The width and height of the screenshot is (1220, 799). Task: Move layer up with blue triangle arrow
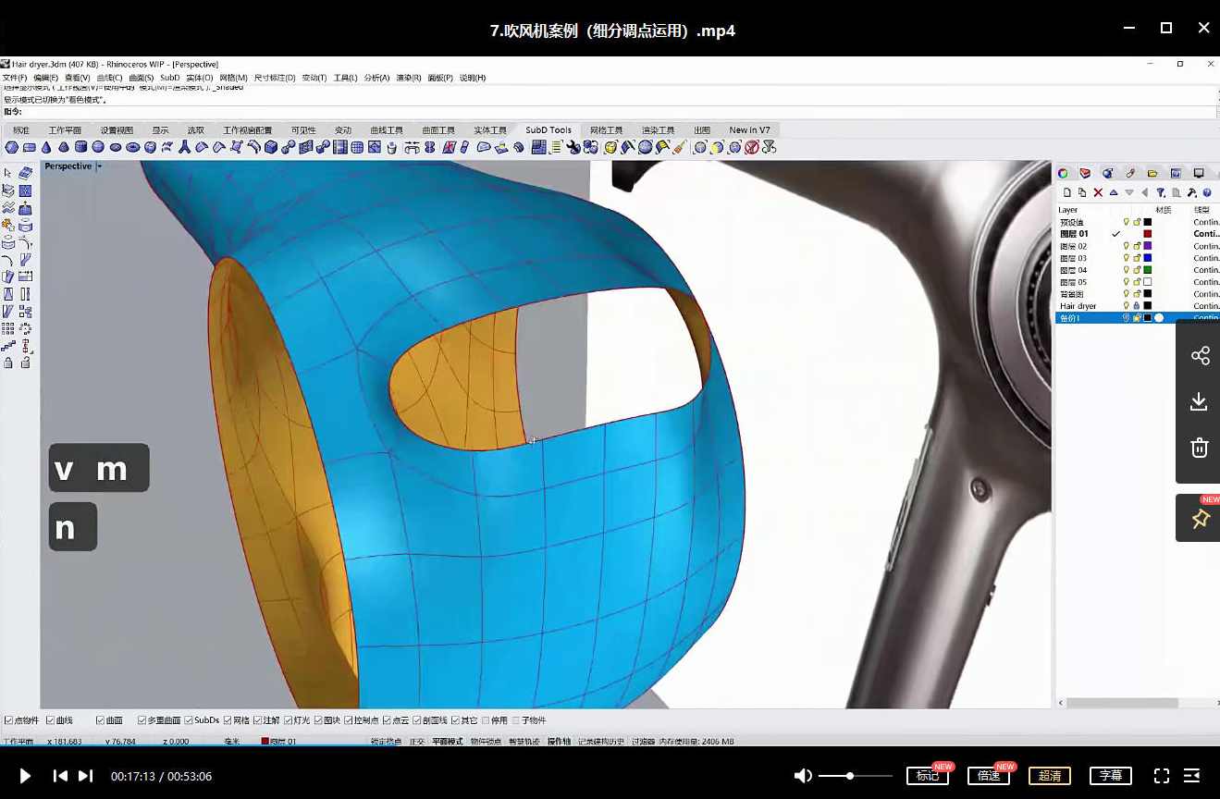[1114, 192]
